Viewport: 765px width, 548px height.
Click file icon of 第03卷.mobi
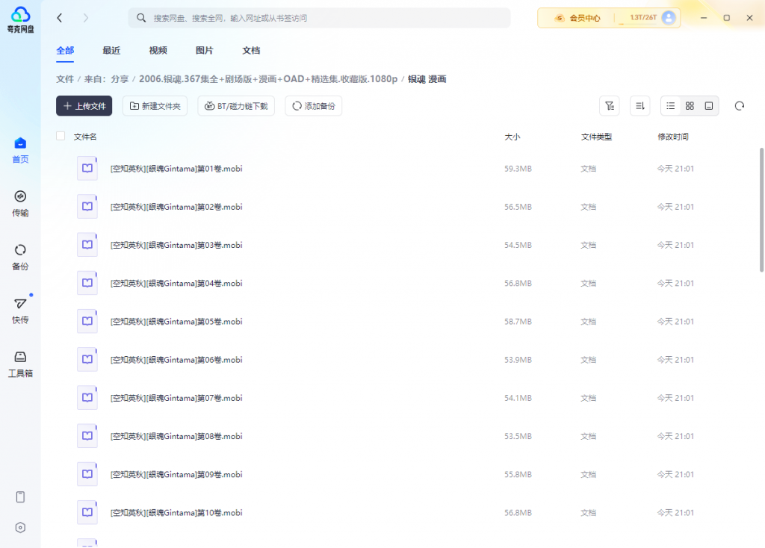tap(87, 245)
